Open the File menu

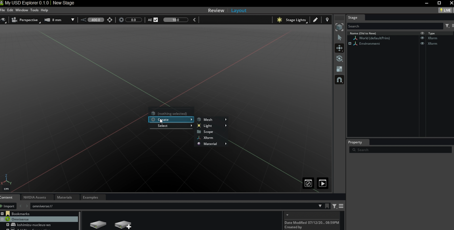[2, 10]
